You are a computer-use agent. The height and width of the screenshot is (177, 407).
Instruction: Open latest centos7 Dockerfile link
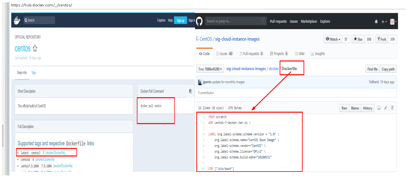(x=55, y=153)
